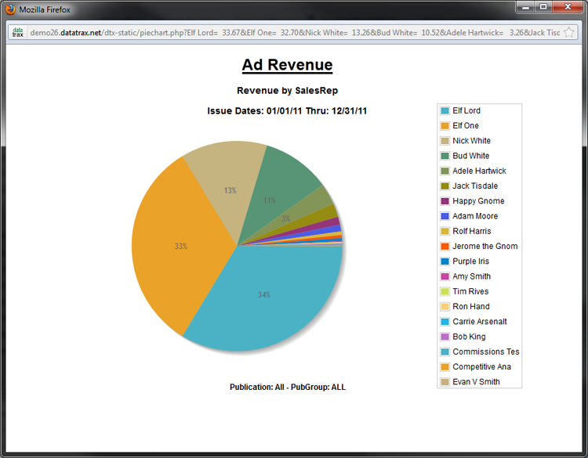Click the URL address bar field
This screenshot has height=458, width=588.
click(292, 33)
